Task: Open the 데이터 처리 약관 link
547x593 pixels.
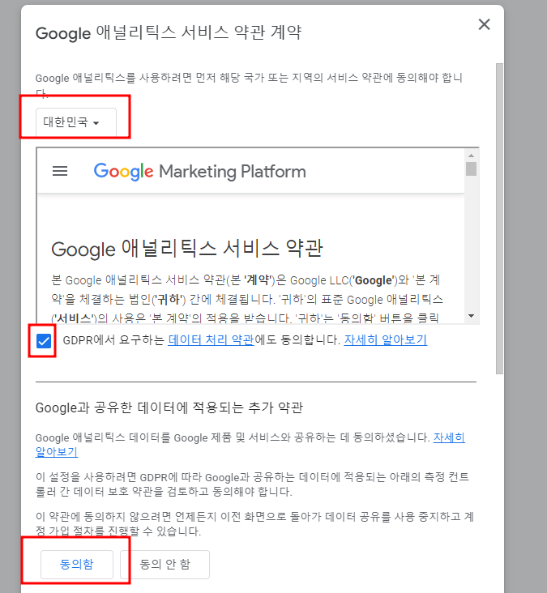Action: click(x=211, y=339)
